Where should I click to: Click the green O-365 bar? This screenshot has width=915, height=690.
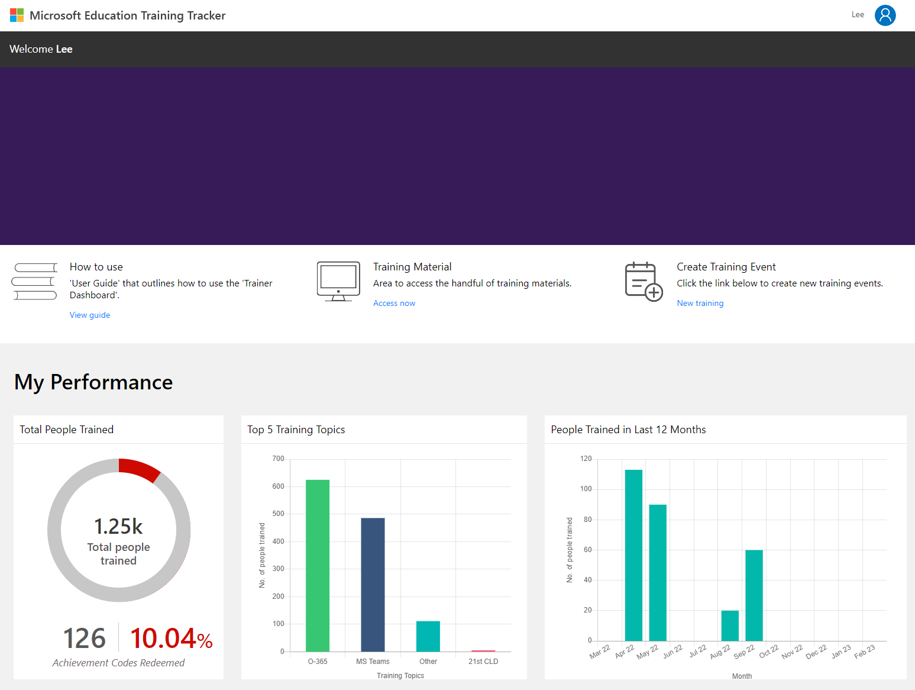(x=318, y=565)
